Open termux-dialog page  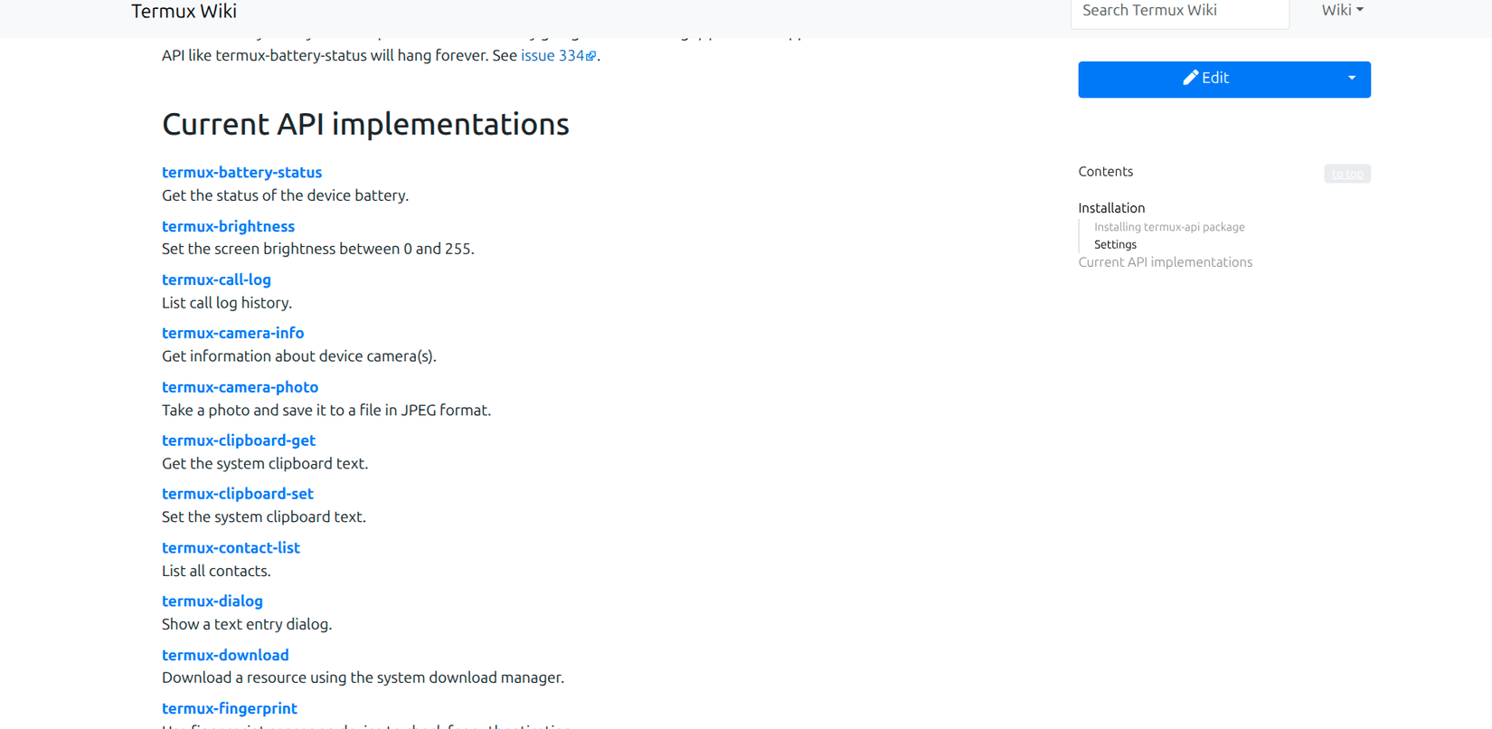point(212,601)
